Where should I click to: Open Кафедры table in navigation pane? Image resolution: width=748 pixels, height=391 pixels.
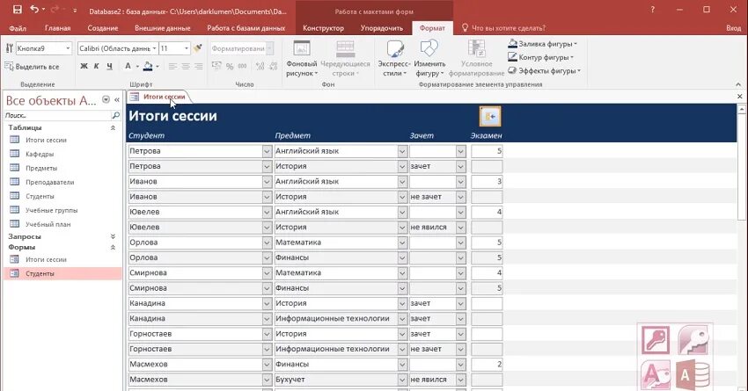(x=40, y=154)
